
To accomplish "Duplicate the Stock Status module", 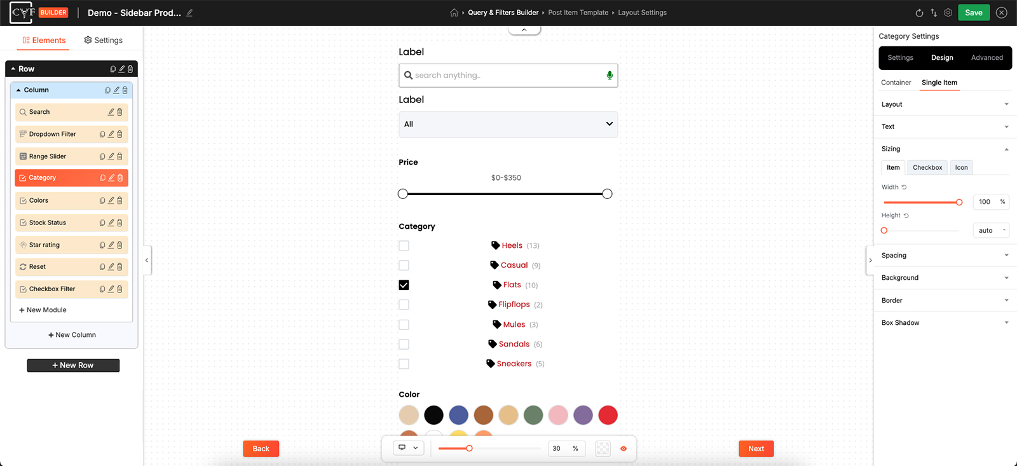I will (102, 223).
